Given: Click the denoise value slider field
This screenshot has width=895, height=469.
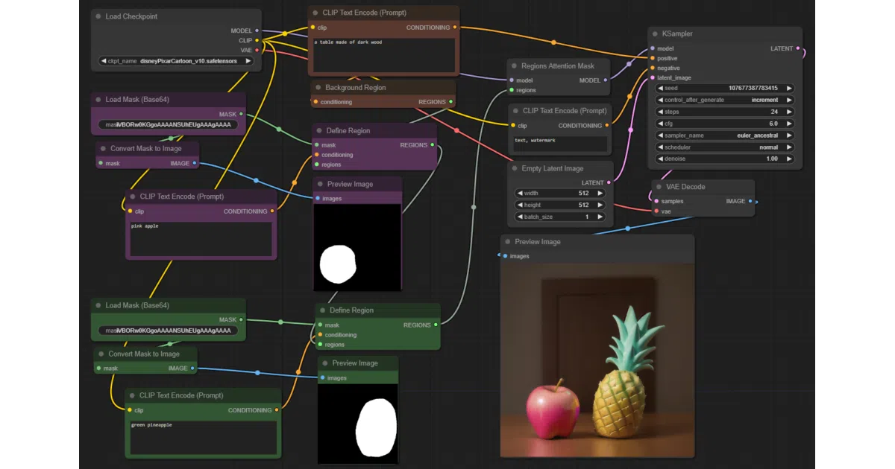Looking at the screenshot, I should click(x=725, y=159).
